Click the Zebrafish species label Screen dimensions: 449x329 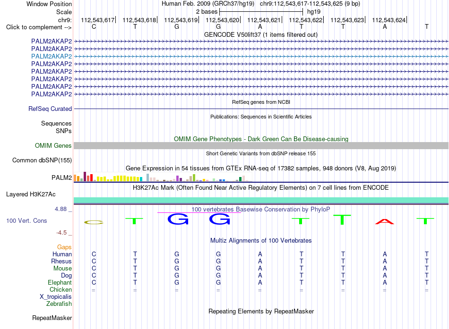tap(59, 304)
